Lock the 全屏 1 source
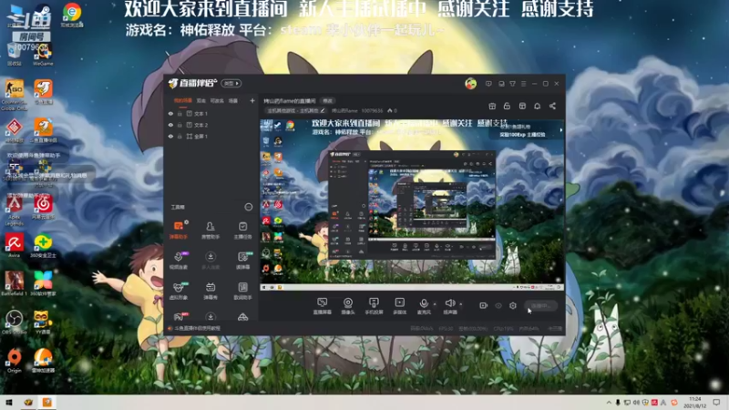729x410 pixels. [180, 136]
